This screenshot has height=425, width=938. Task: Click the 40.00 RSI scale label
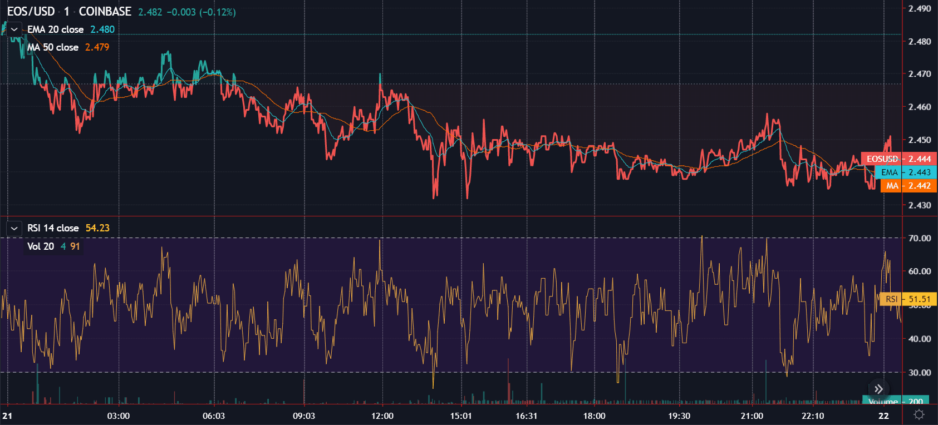coord(920,339)
